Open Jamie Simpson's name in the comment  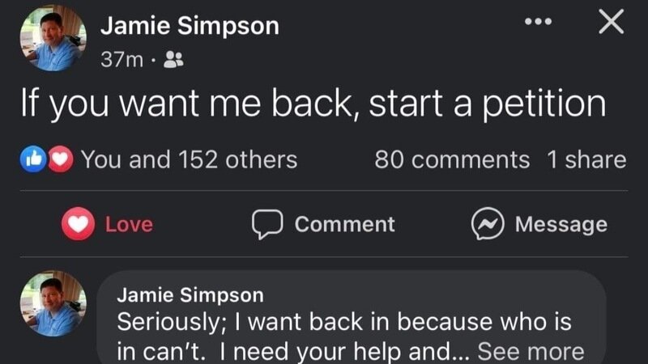[x=190, y=294]
